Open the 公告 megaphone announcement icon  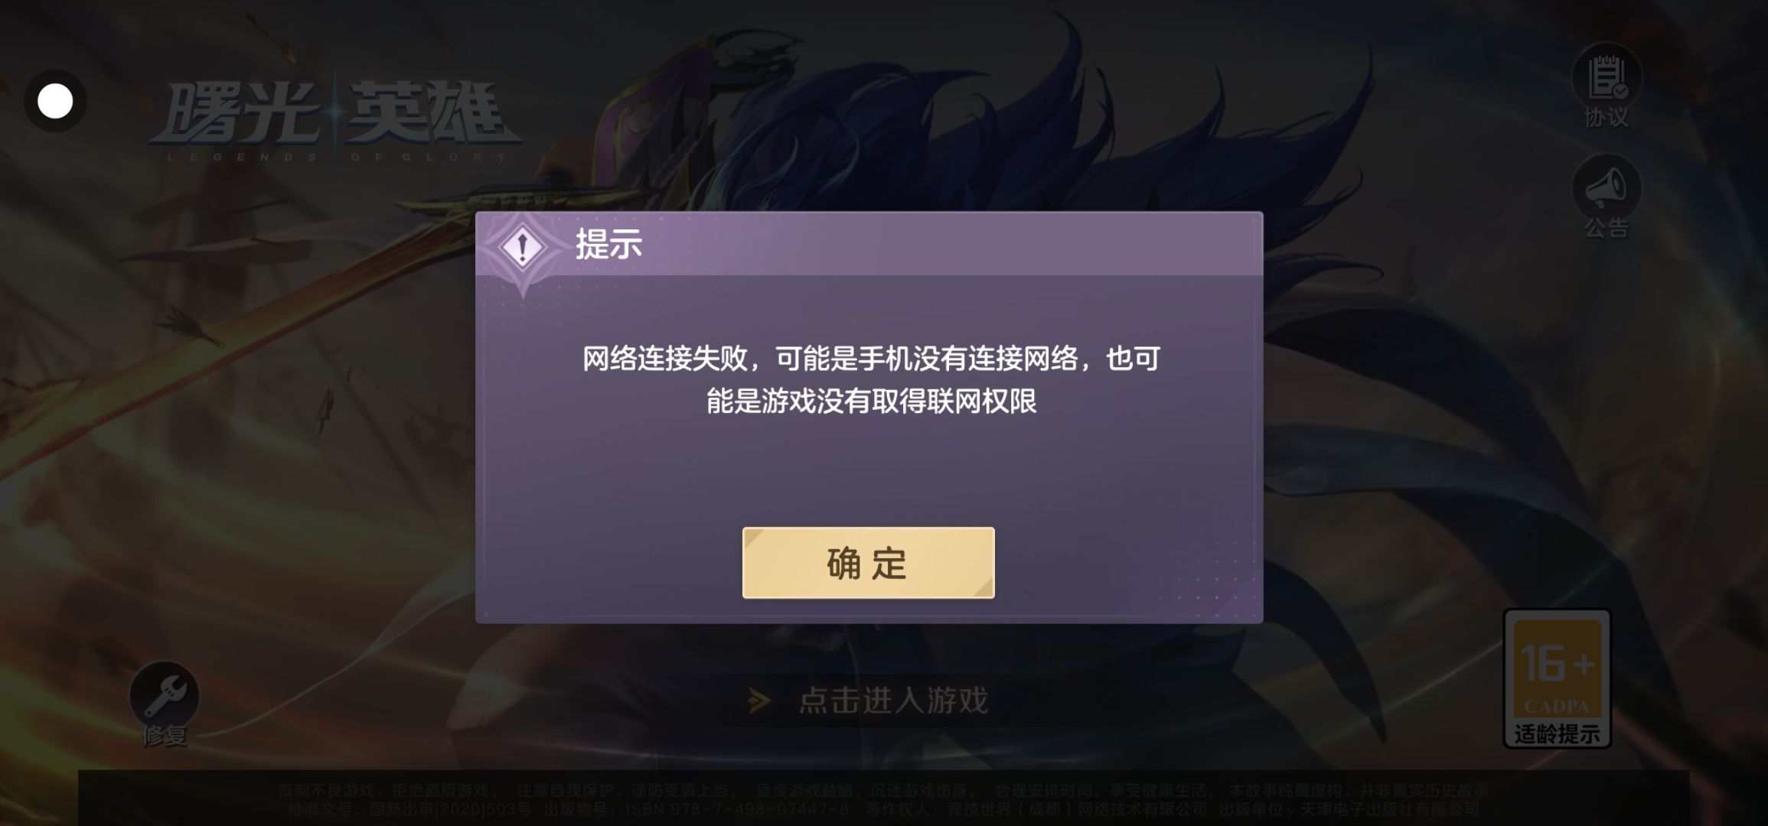(1607, 188)
